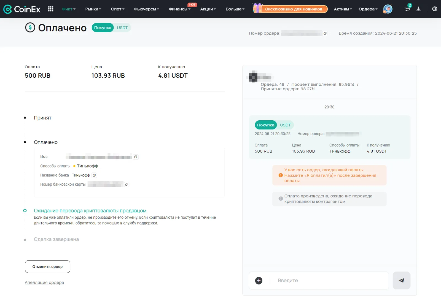The height and width of the screenshot is (301, 441).
Task: Open the apps grid menu icon
Action: pos(51,9)
